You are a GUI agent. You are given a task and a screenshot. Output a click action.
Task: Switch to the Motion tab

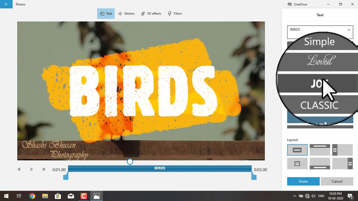[x=126, y=13]
